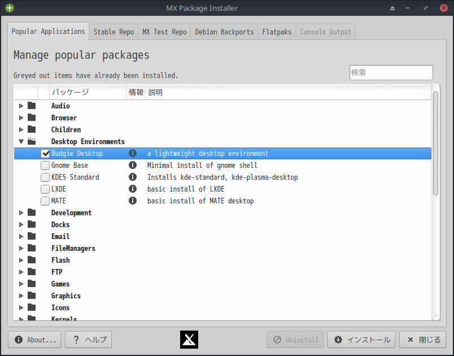Click the info icon for Budgie Desktop
The height and width of the screenshot is (356, 454).
[x=133, y=153]
